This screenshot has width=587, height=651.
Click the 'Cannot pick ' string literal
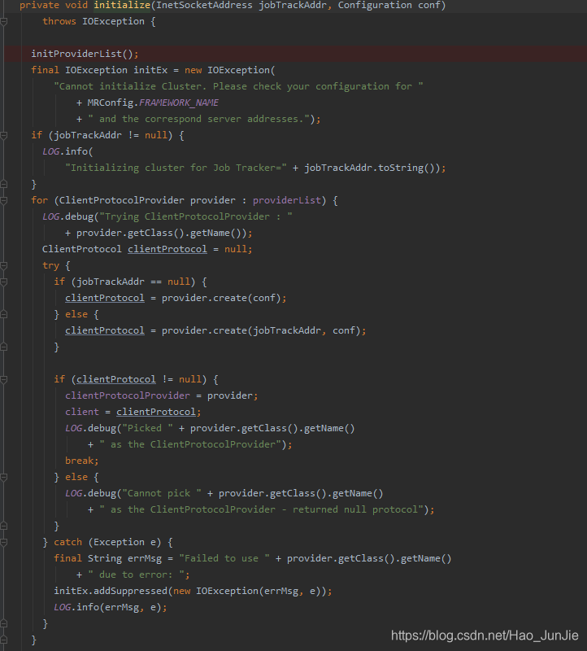161,493
